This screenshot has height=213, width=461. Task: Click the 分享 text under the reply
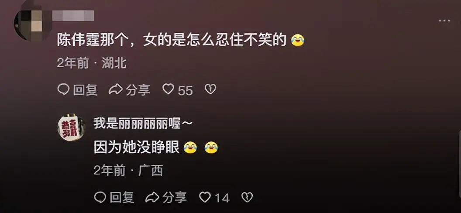(x=174, y=197)
